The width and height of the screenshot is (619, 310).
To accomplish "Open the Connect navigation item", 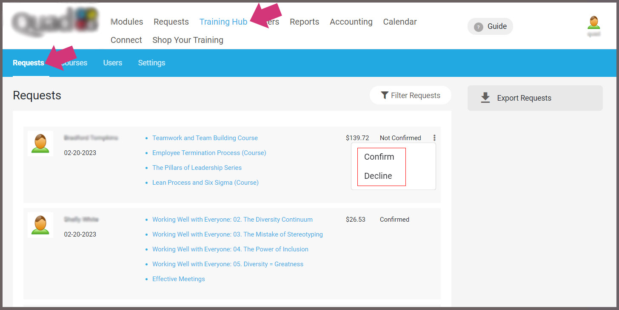I will tap(126, 40).
